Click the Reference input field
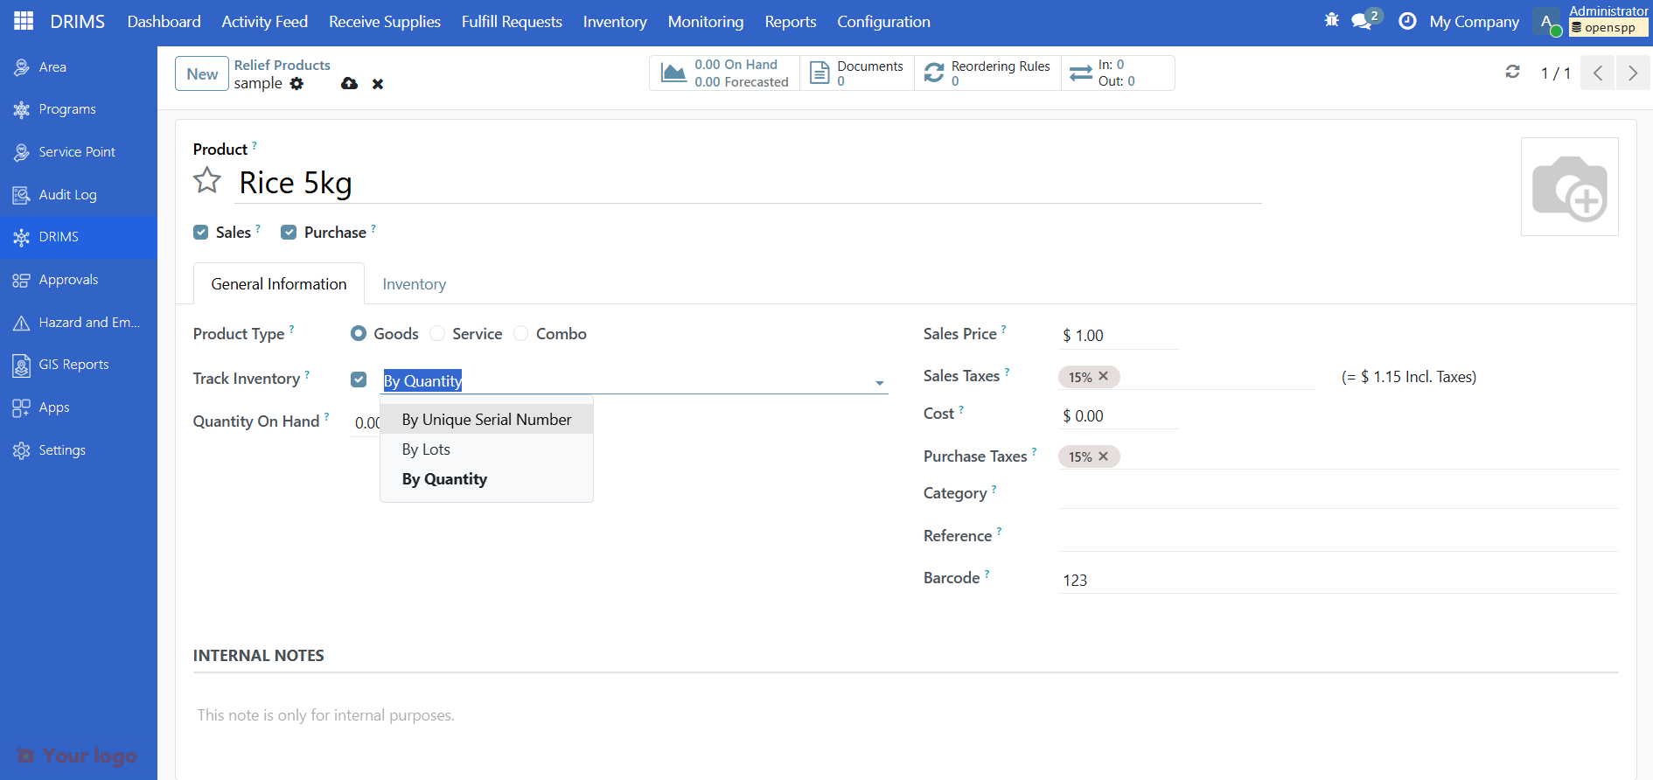Image resolution: width=1653 pixels, height=780 pixels. pos(1338,537)
